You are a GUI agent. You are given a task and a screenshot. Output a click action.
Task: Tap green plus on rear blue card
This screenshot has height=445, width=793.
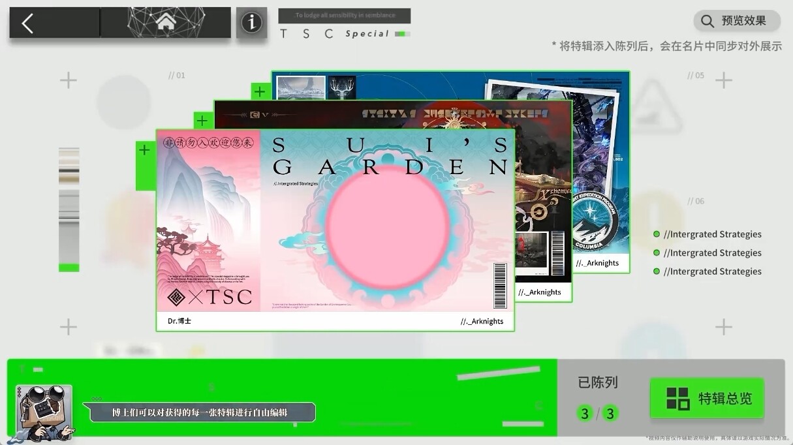pyautogui.click(x=260, y=91)
